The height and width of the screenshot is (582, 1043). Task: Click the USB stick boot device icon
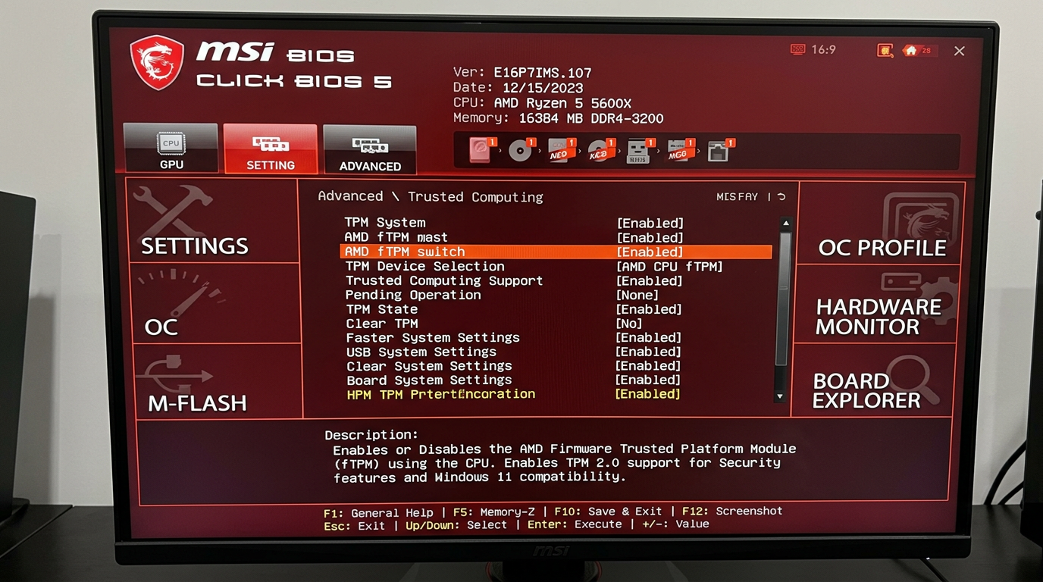pyautogui.click(x=639, y=150)
